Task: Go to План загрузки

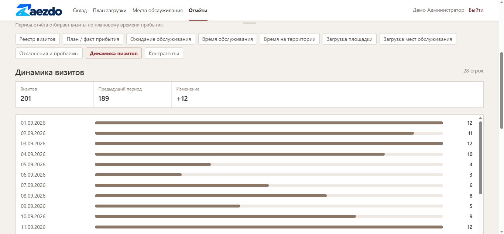Action: tap(110, 10)
